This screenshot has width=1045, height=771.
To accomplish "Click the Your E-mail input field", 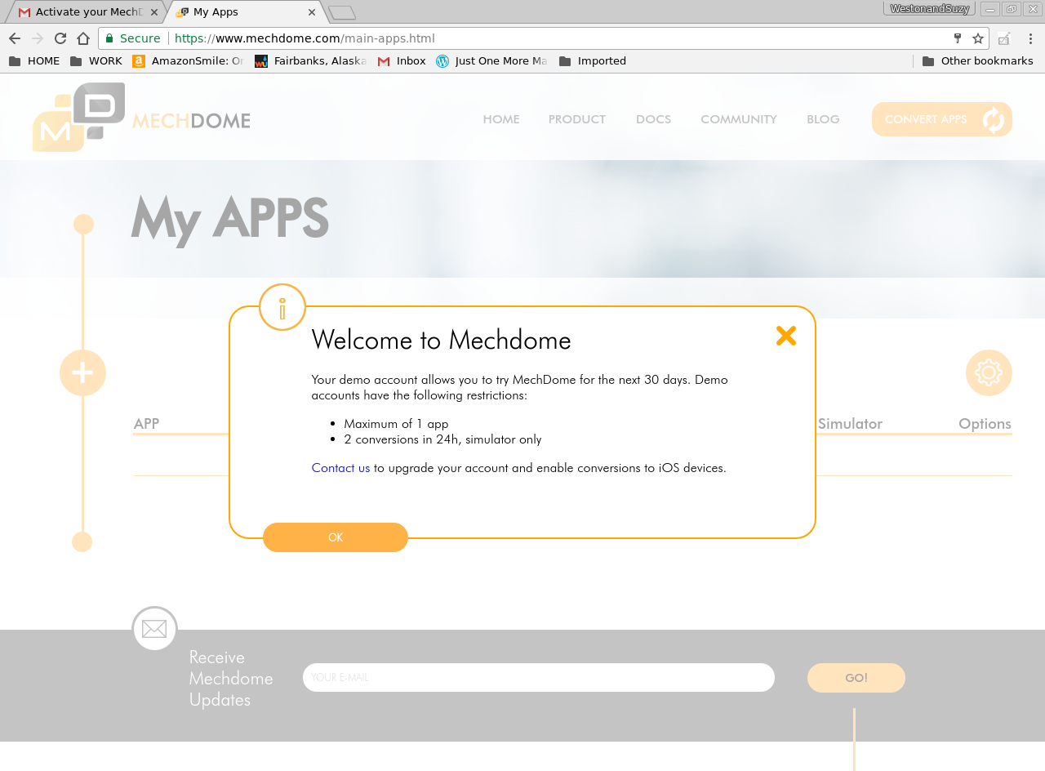I will click(x=538, y=677).
